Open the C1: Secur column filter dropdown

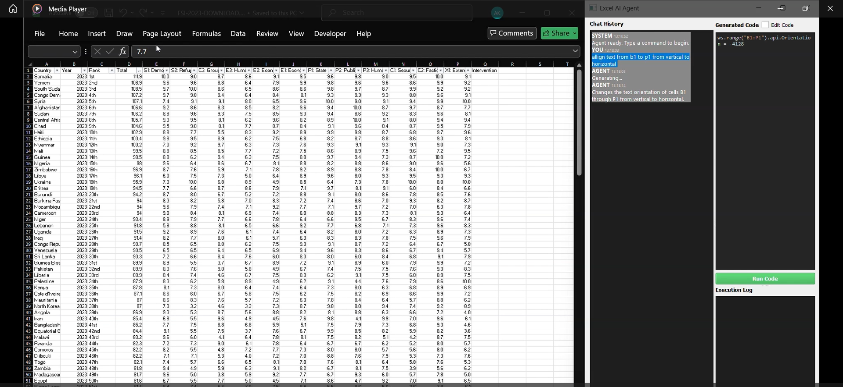(x=413, y=71)
